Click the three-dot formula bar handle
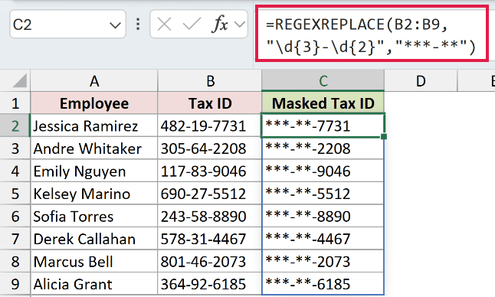Viewport: 495px width, 297px height. click(138, 24)
